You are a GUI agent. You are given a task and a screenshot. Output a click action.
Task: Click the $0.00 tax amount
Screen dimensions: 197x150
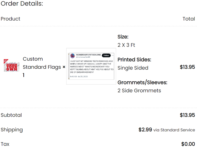pyautogui.click(x=188, y=144)
